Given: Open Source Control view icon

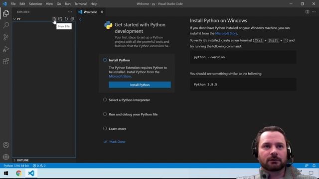Looking at the screenshot, I should point(6,37).
